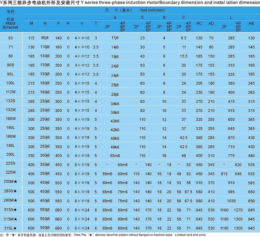
Task: Click the 15.5 value in row 80
Action: tap(184, 56)
